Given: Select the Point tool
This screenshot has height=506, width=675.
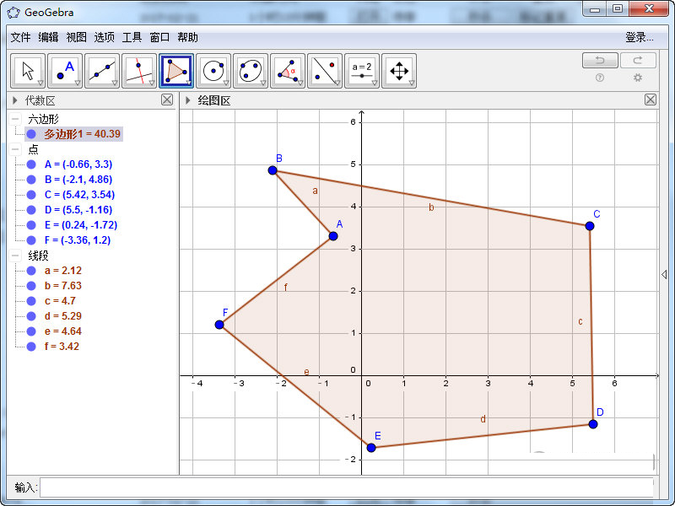Looking at the screenshot, I should [x=65, y=71].
